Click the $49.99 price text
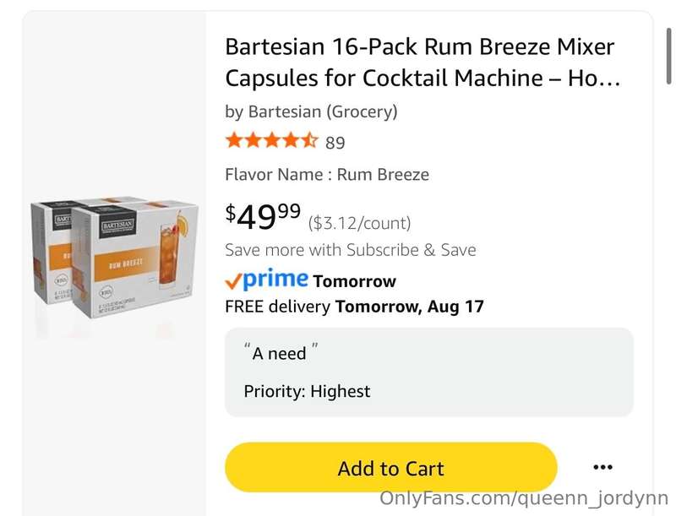The height and width of the screenshot is (516, 676). (263, 217)
